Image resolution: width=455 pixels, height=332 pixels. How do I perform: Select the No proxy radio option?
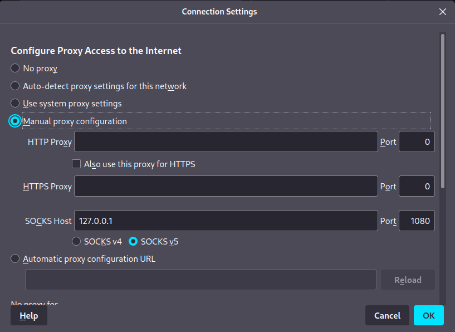click(x=15, y=68)
